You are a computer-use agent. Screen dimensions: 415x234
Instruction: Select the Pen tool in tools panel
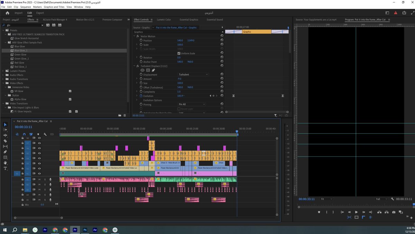[5, 152]
